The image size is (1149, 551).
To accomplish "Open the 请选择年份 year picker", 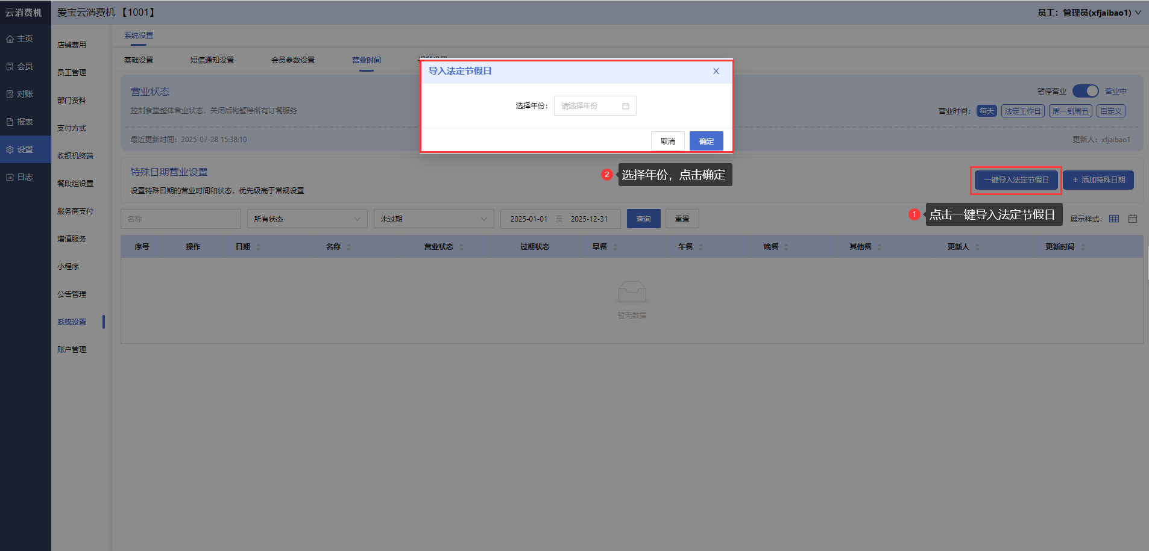I will [x=594, y=106].
